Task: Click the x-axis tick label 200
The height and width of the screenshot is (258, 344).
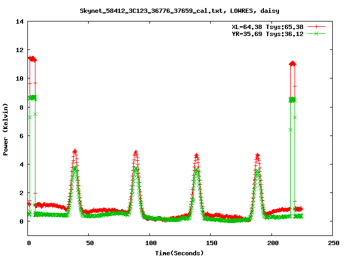Action: (x=273, y=243)
